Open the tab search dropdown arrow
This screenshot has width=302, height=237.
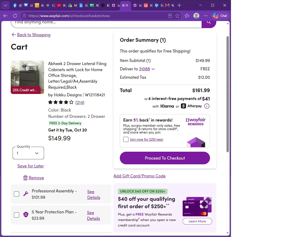click(6, 6)
